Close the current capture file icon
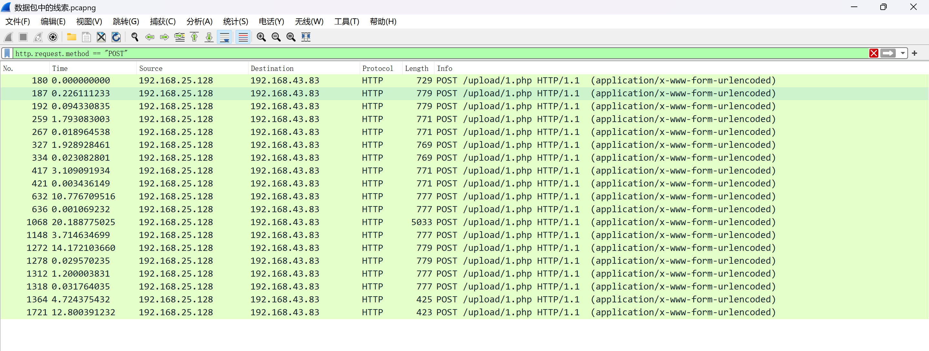The width and height of the screenshot is (929, 351). pos(101,37)
